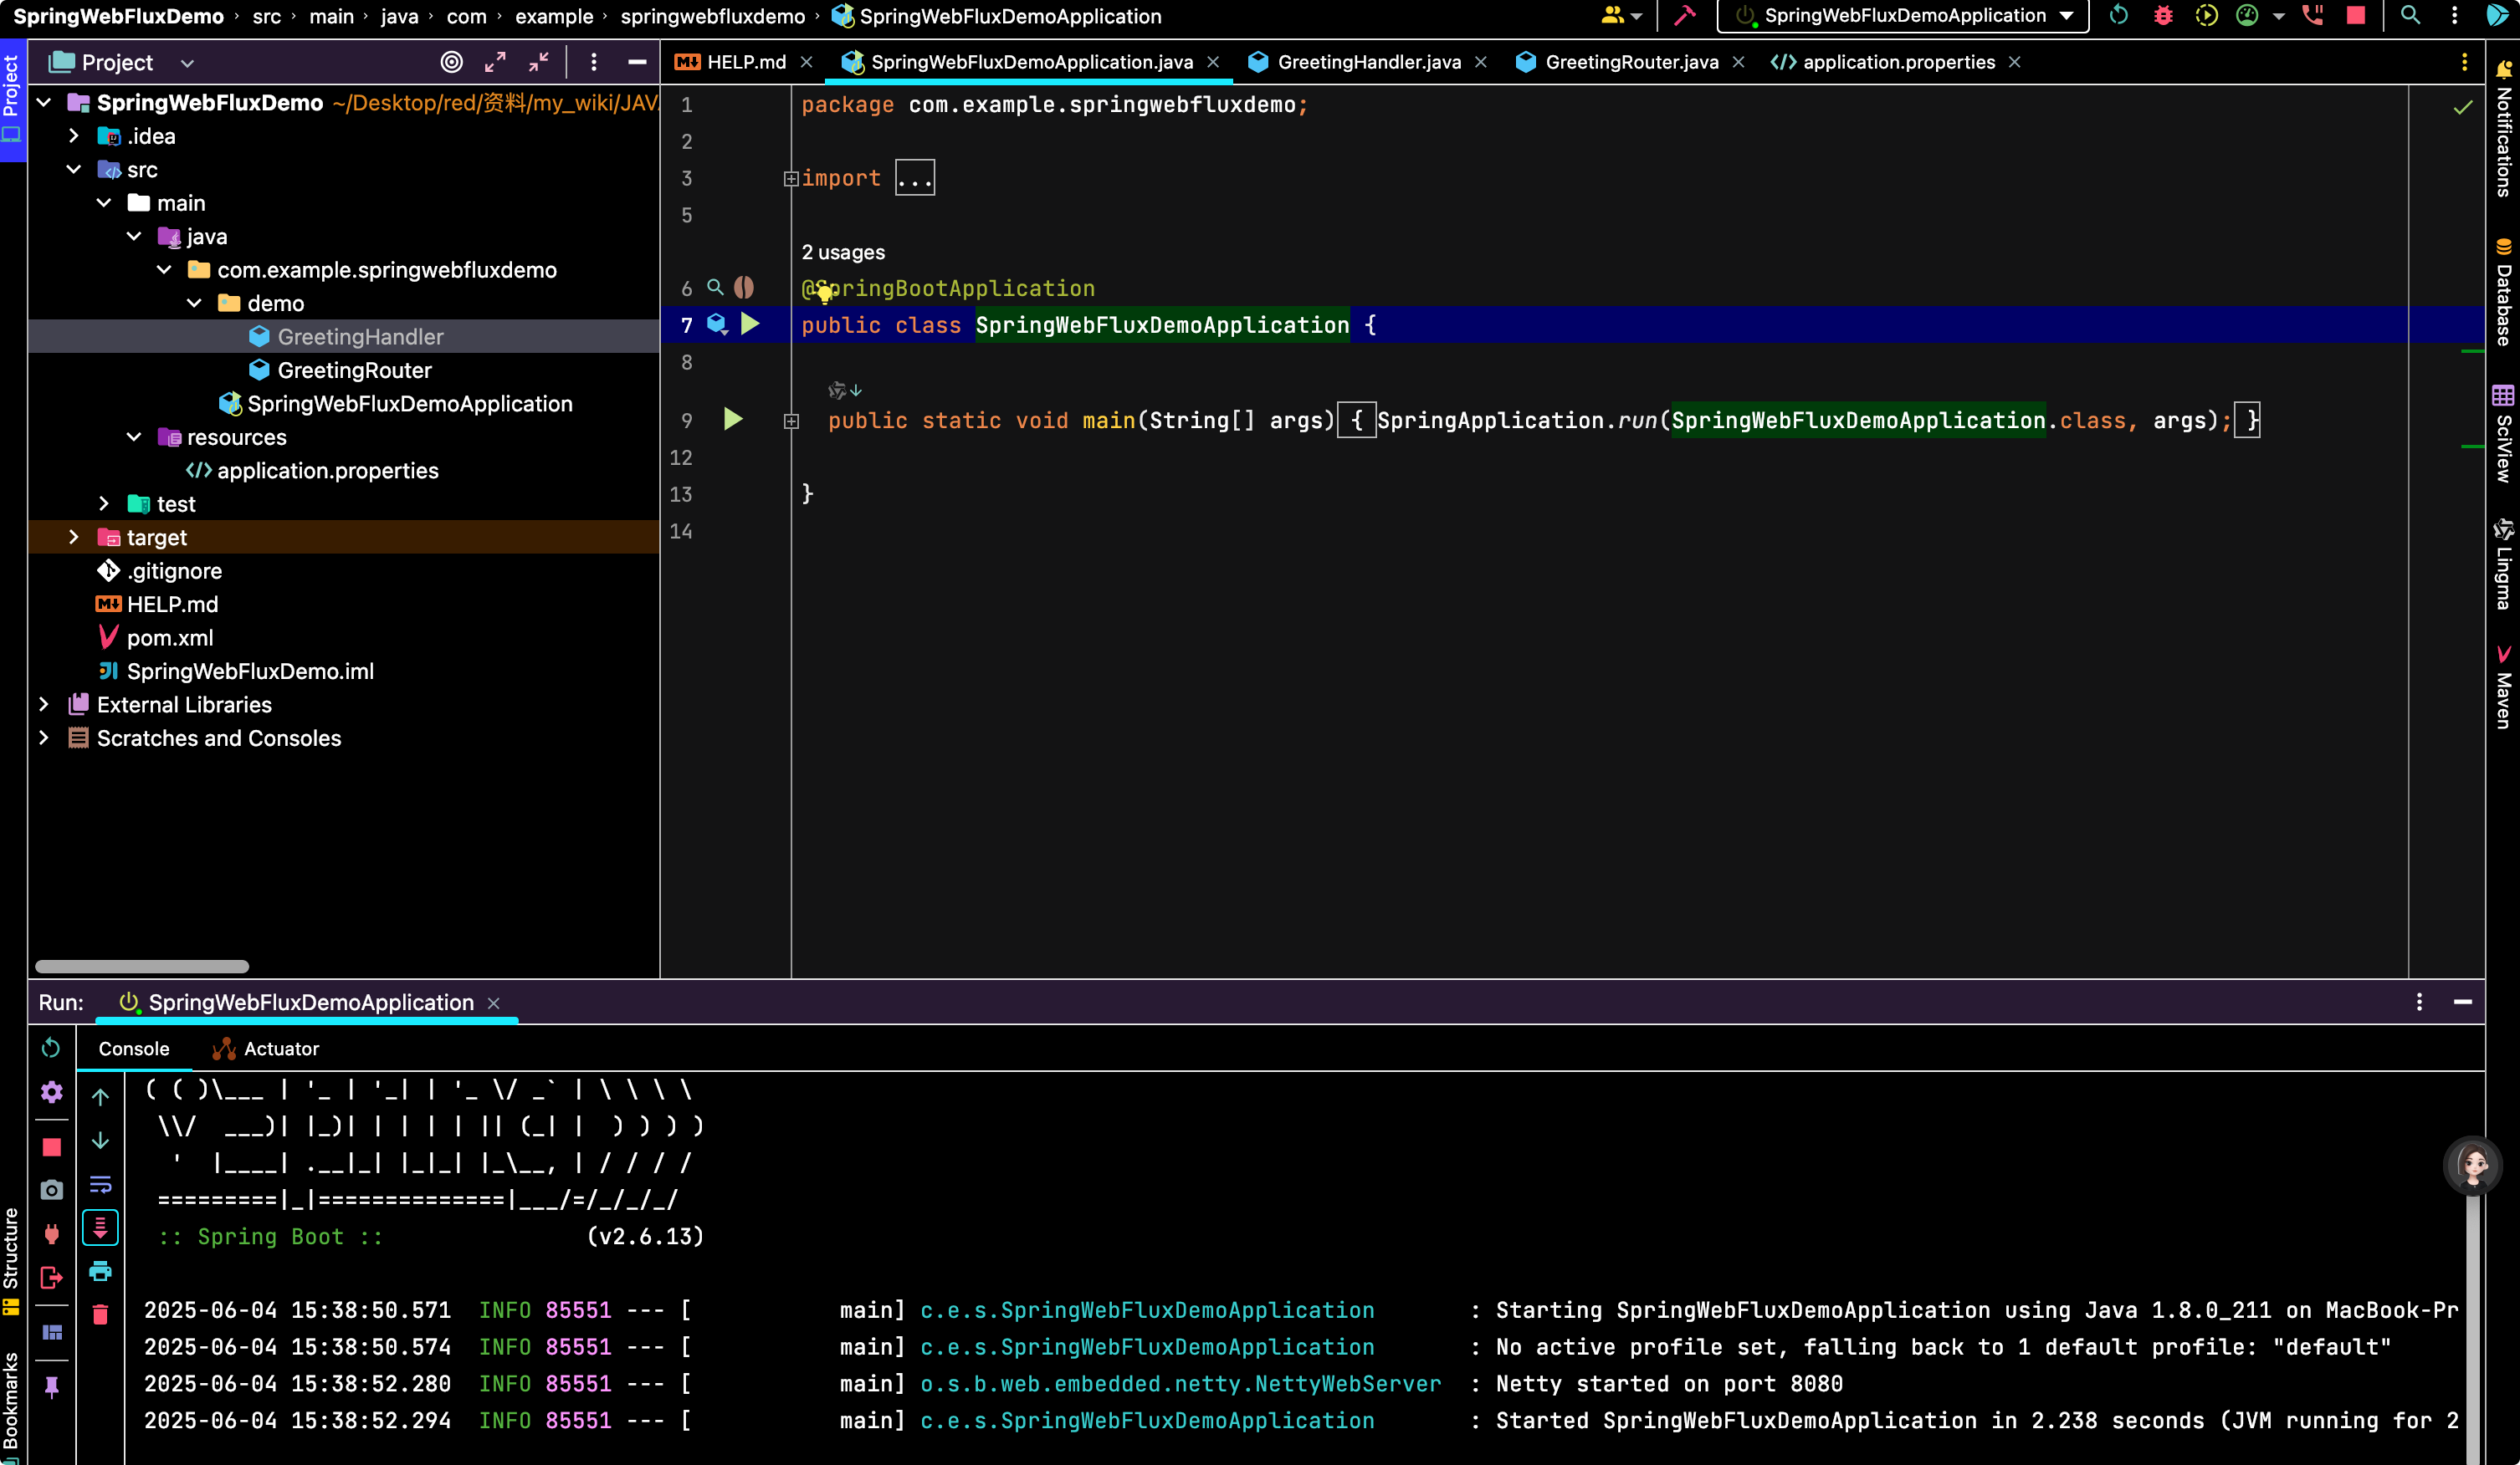Click the red Stop button in Run panel
Image resolution: width=2520 pixels, height=1465 pixels.
[52, 1147]
